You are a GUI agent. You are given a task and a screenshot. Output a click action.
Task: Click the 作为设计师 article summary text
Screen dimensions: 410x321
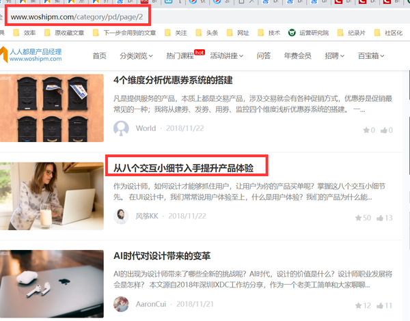click(x=249, y=192)
